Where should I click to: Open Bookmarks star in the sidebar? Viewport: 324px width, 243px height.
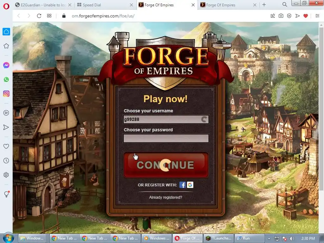[6, 46]
